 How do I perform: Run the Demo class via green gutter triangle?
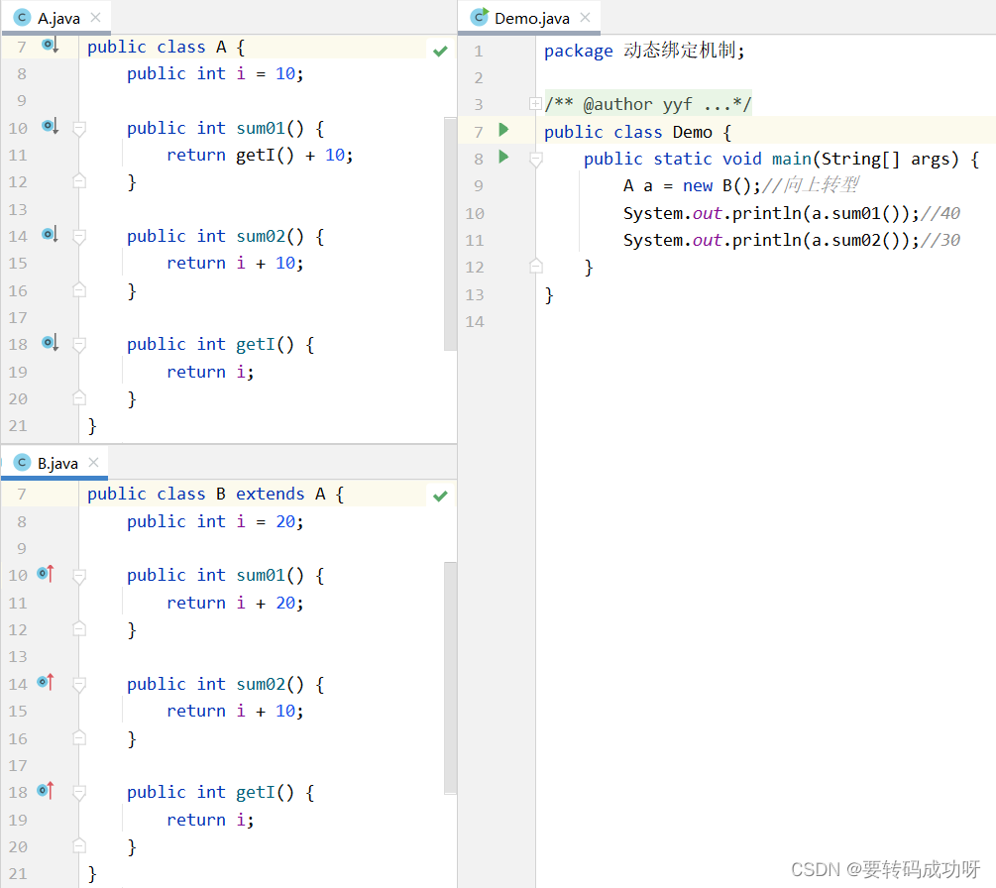502,130
